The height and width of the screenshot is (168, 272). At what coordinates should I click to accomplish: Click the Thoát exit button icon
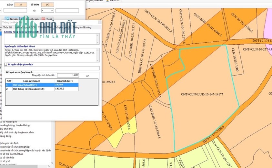[x=43, y=19]
